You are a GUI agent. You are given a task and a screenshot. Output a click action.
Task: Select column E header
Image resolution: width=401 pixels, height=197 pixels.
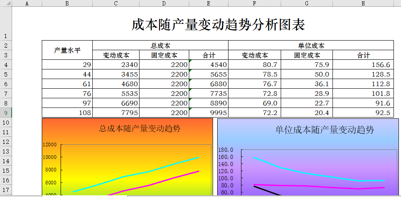(208, 3)
